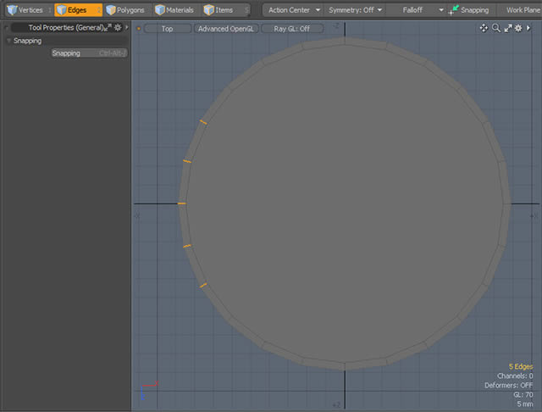Open the Action Center dropdown
Image resolution: width=542 pixels, height=412 pixels.
[x=294, y=10]
